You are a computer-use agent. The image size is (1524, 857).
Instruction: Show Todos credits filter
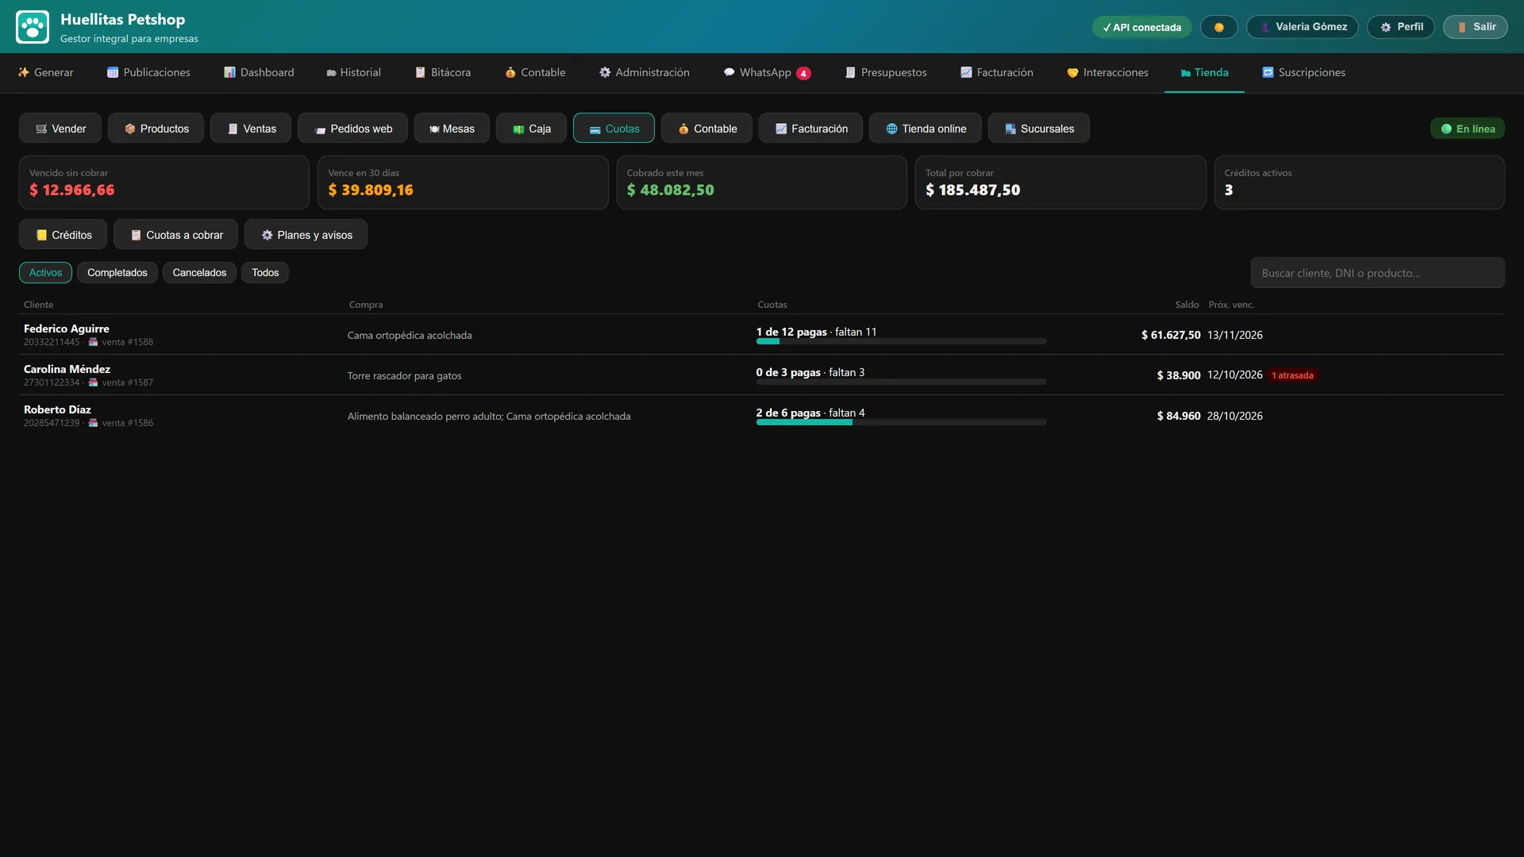click(265, 273)
